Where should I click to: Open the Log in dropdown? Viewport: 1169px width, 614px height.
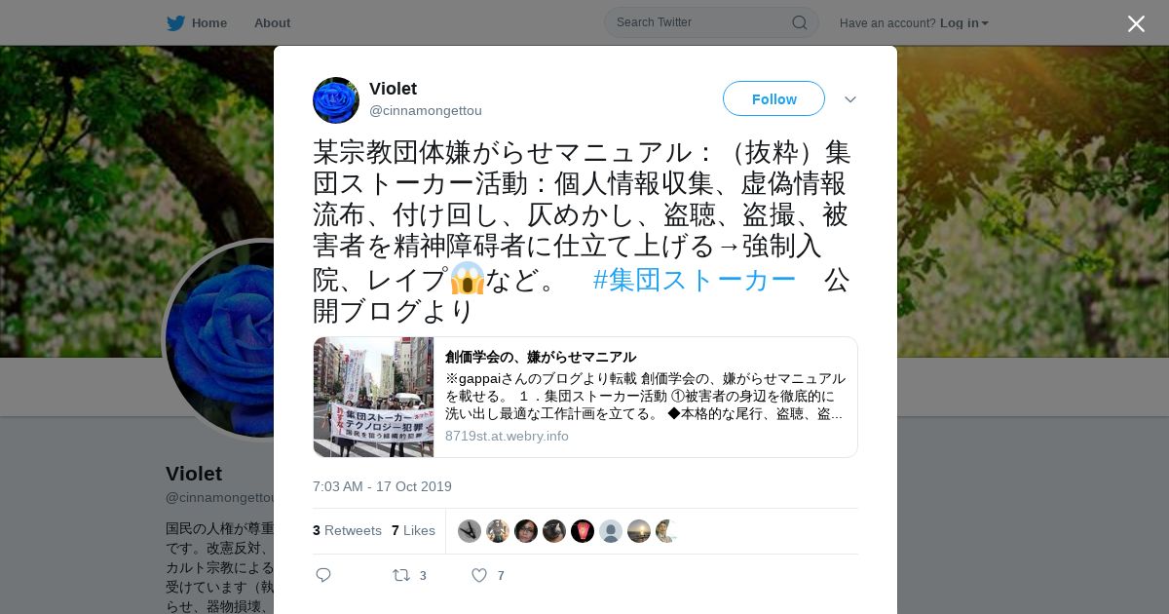[x=963, y=22]
